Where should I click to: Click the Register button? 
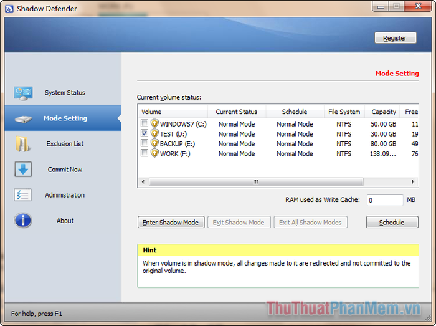pos(395,38)
